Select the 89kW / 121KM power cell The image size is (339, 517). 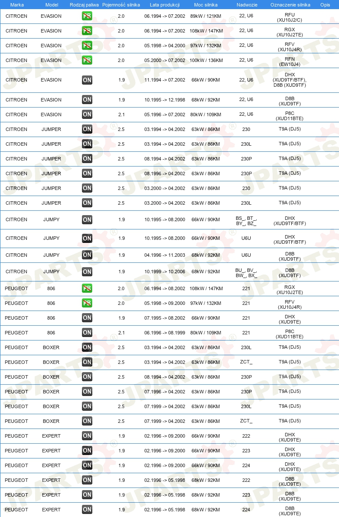point(205,16)
